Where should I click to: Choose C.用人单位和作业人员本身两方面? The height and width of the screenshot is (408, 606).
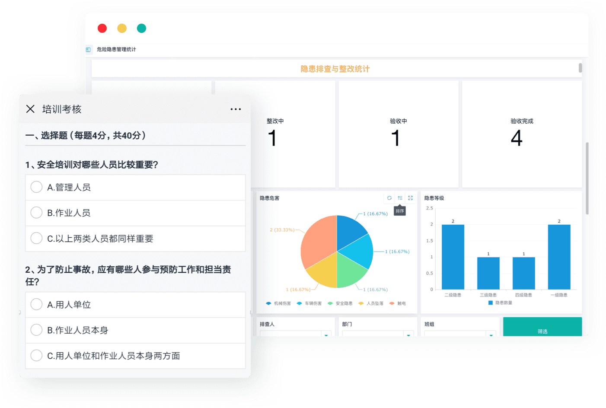135,356
